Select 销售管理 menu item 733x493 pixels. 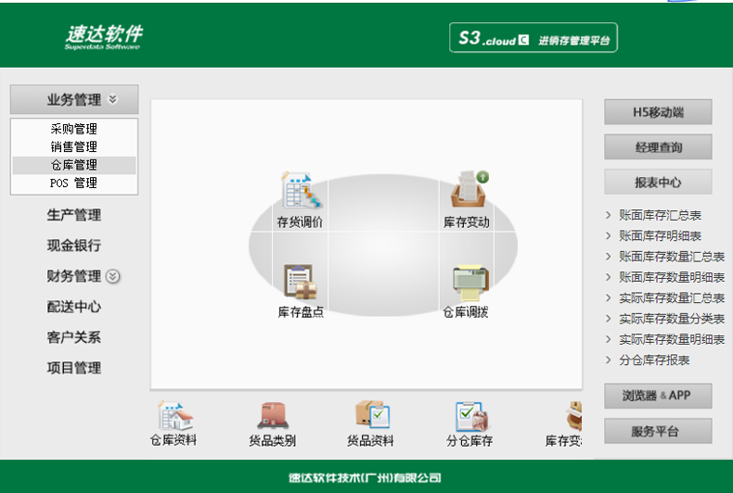click(x=74, y=147)
